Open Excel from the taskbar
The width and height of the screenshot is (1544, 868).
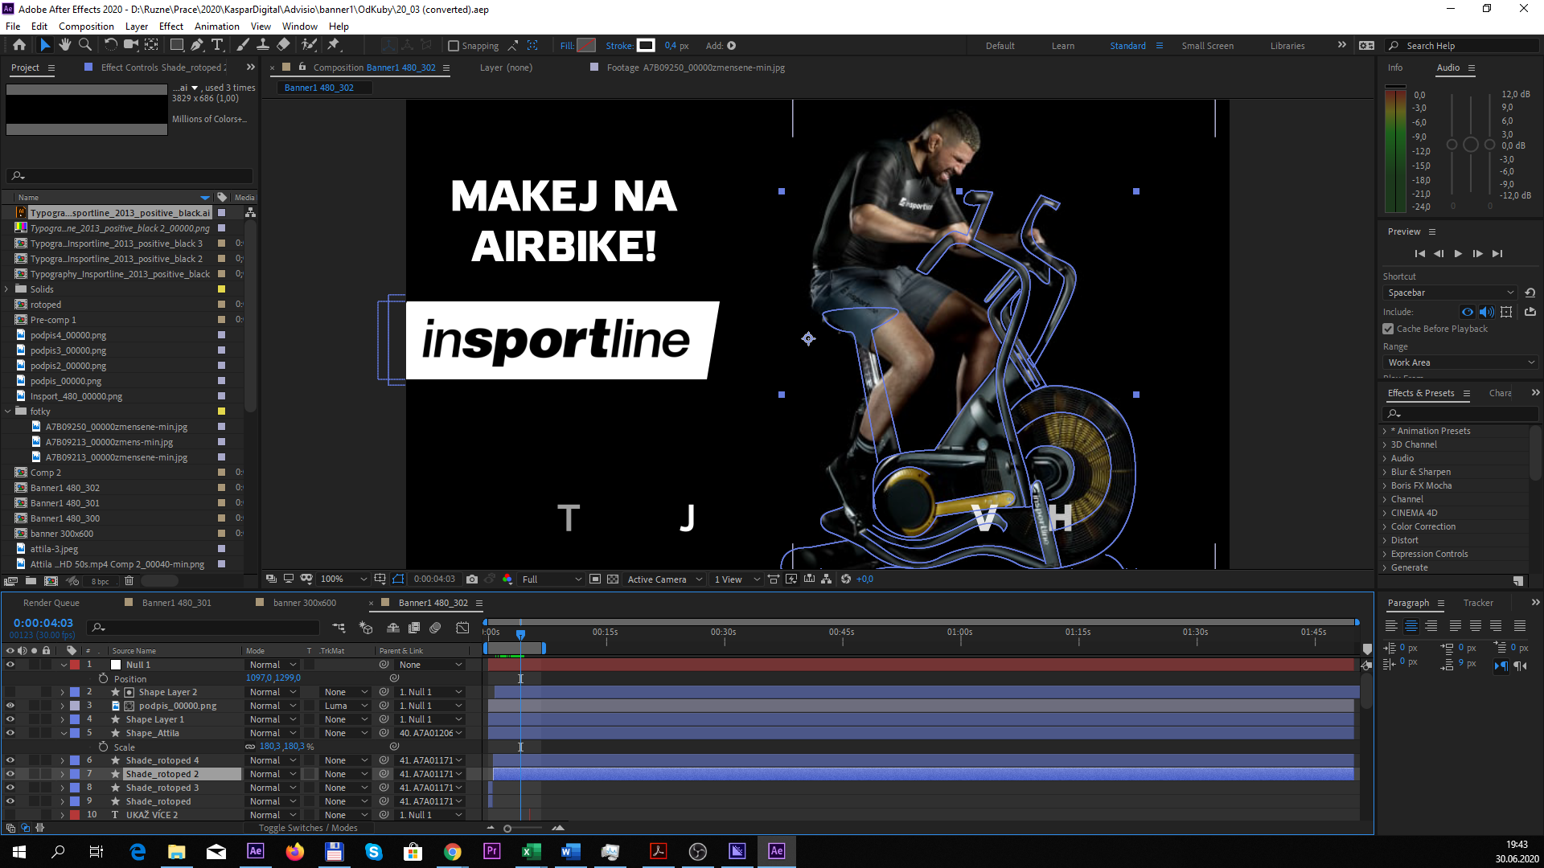click(531, 851)
